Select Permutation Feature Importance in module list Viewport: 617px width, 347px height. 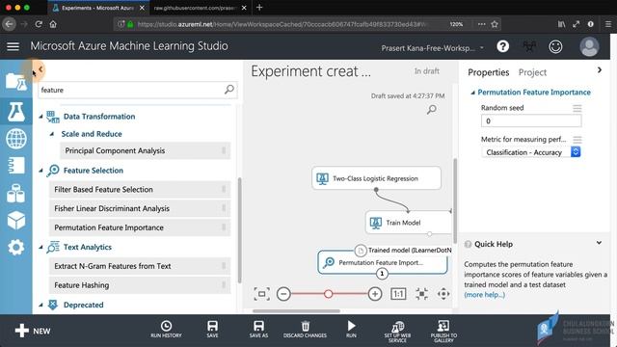pos(139,227)
